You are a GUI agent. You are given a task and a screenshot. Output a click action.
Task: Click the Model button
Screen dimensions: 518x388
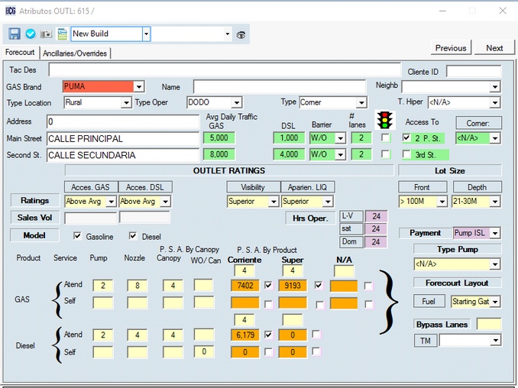click(34, 235)
